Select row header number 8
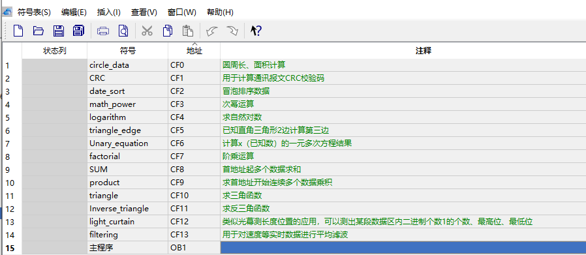Image resolution: width=586 pixels, height=255 pixels. [x=12, y=157]
